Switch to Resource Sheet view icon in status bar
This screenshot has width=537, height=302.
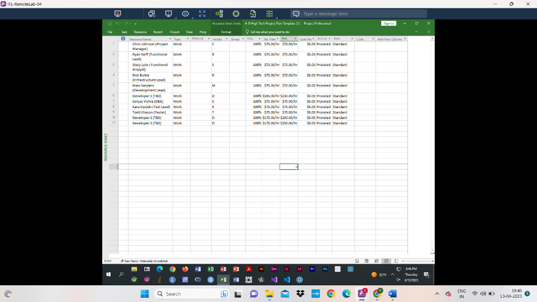386,261
